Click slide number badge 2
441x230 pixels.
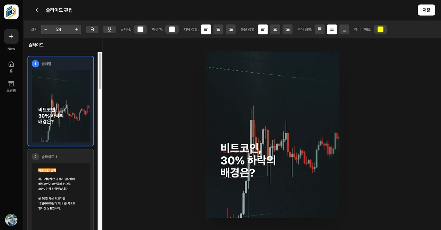tap(35, 157)
